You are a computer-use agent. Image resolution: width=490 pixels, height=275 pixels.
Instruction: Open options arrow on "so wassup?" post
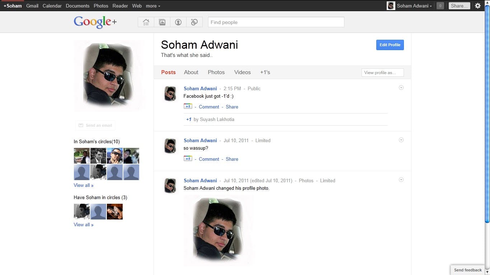coord(401,140)
